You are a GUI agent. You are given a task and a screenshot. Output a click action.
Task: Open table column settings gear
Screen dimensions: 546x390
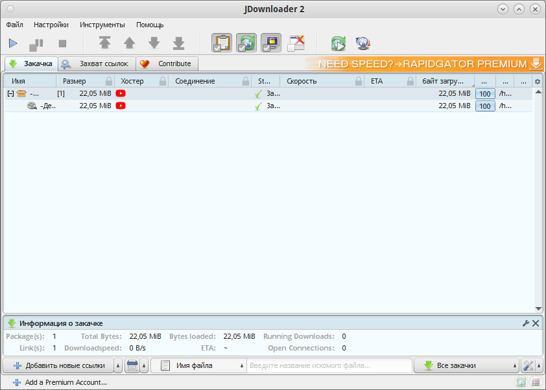[538, 82]
